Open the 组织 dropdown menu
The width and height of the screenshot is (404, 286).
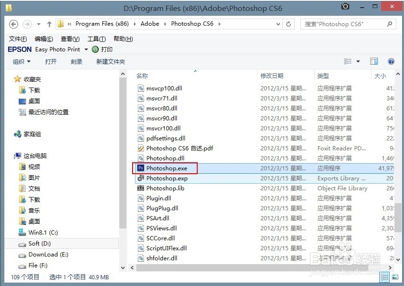21,61
